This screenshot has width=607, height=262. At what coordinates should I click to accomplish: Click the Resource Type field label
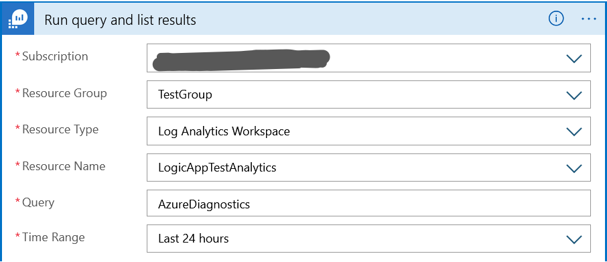click(60, 129)
